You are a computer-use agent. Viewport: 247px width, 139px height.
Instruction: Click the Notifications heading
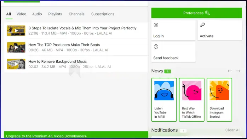[x=165, y=130]
